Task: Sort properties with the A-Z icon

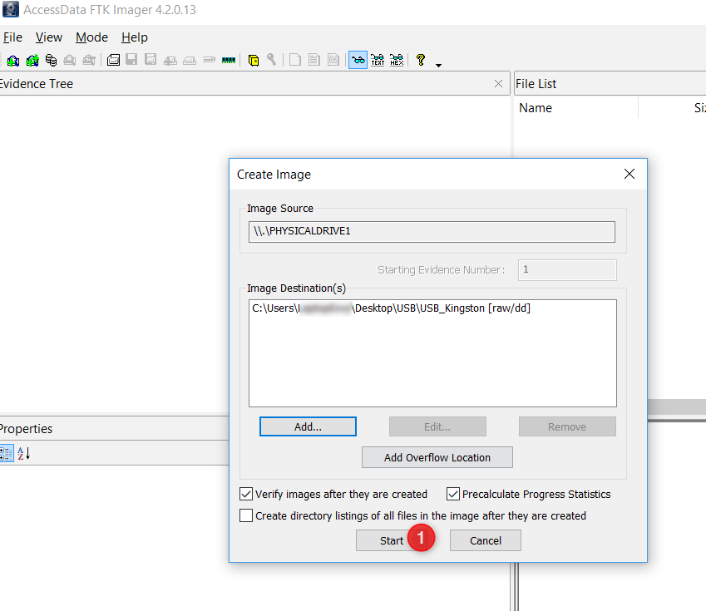Action: click(x=24, y=453)
